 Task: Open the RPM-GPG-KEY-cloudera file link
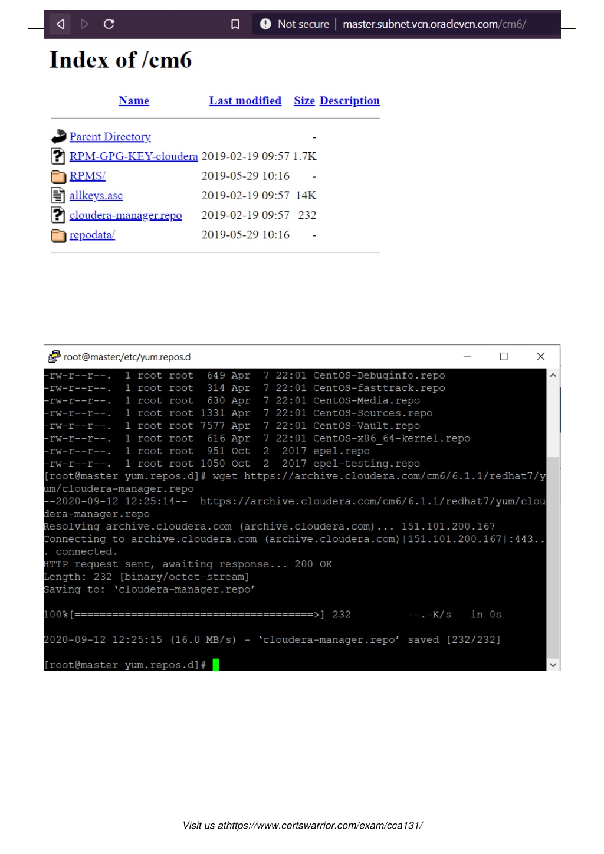click(x=134, y=156)
